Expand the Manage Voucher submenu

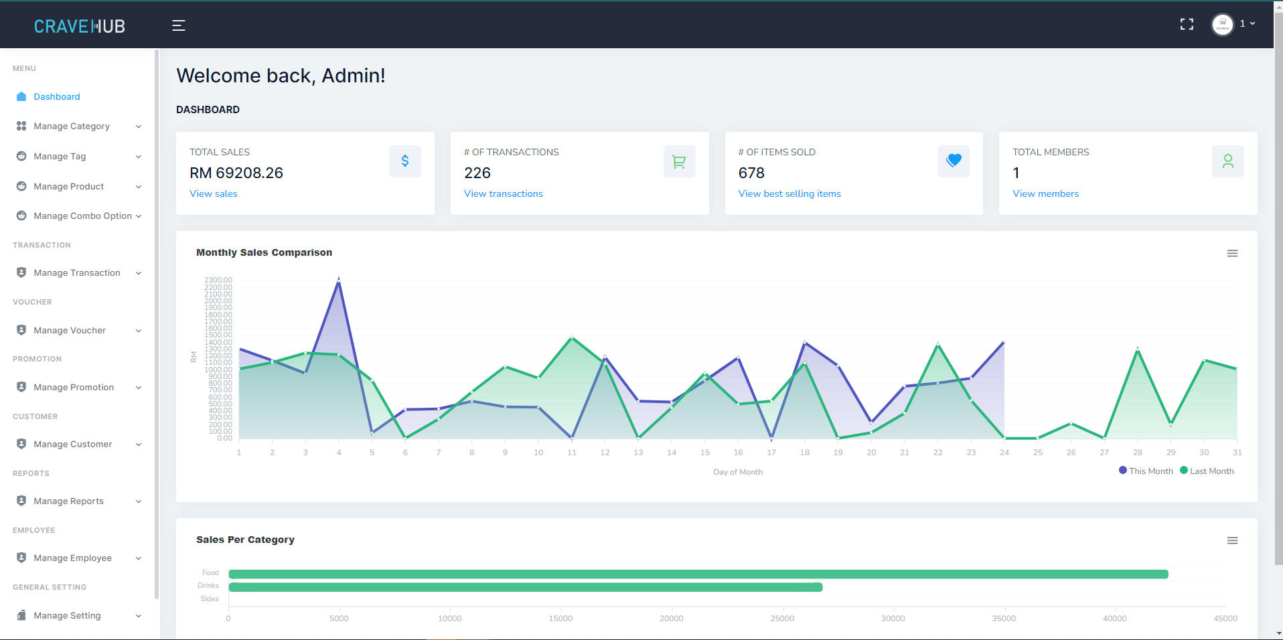pos(79,330)
